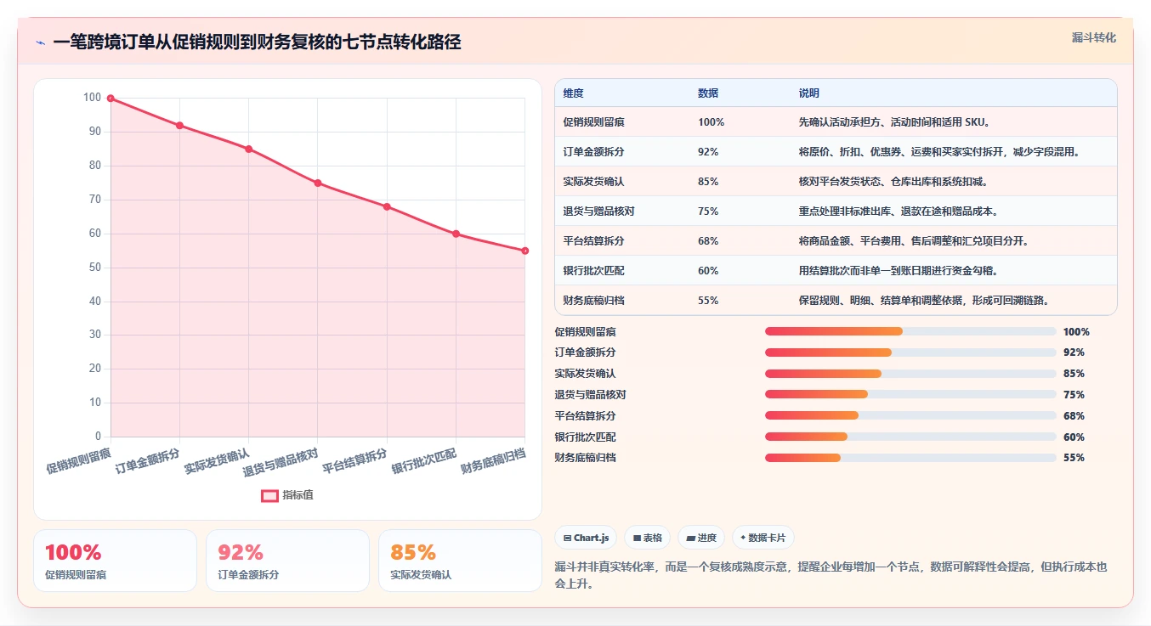This screenshot has width=1151, height=626.
Task: Click the lightning icon beside the page title
Action: point(41,42)
